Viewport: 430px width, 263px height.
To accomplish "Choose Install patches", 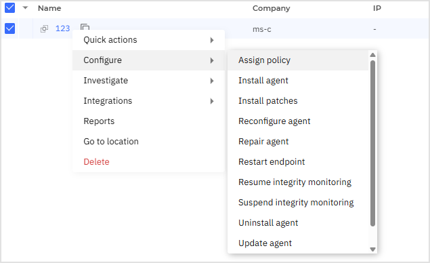I will coord(298,101).
